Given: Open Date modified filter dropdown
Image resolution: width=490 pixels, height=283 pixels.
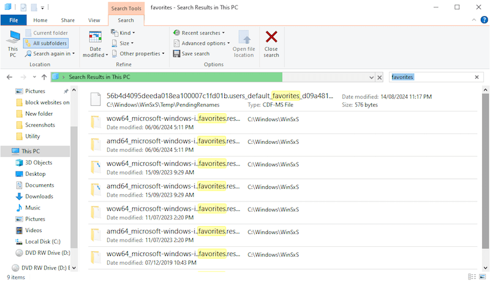Looking at the screenshot, I should pyautogui.click(x=96, y=43).
